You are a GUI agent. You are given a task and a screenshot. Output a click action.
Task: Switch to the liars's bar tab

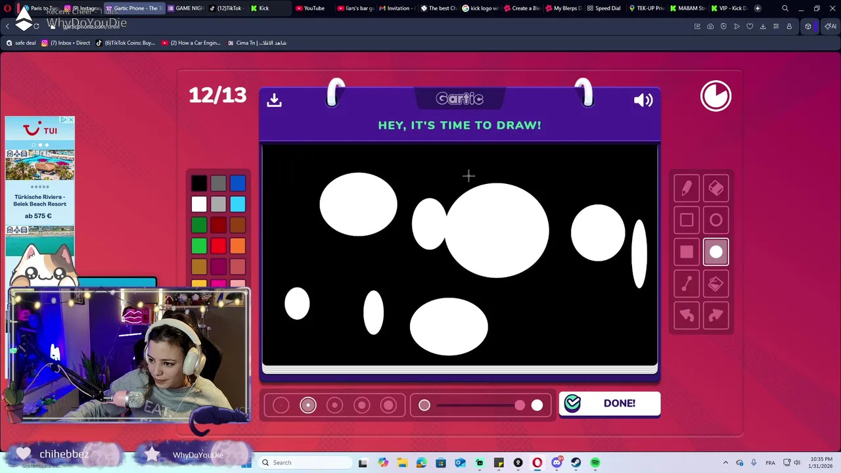tap(355, 8)
